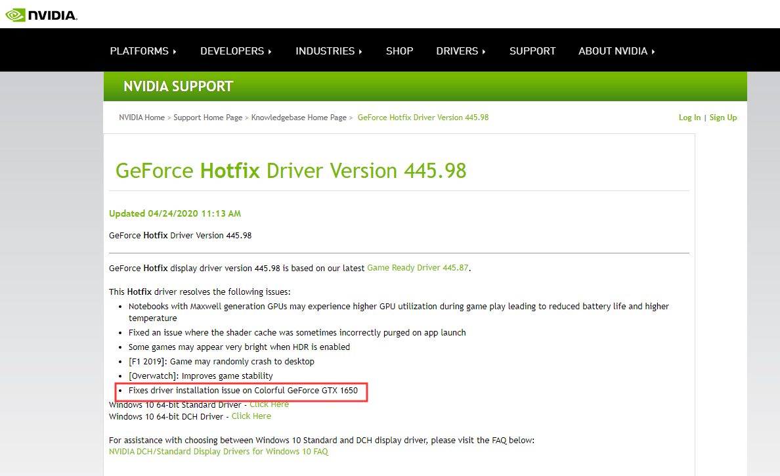Screen dimensions: 780x476
Task: Click 'This Hotfix driver resolves the following issues' text
Action: click(x=200, y=292)
